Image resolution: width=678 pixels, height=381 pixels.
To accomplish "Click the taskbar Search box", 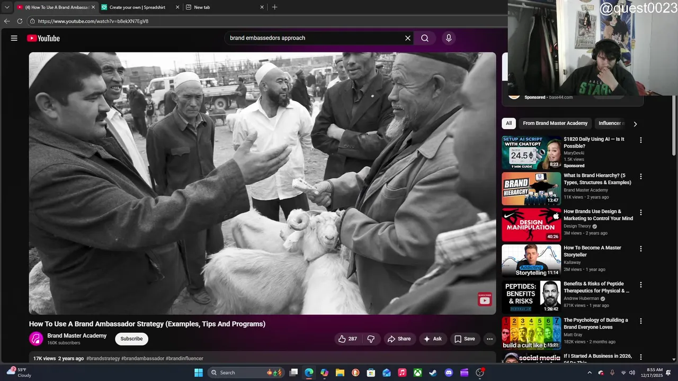I will pos(245,373).
